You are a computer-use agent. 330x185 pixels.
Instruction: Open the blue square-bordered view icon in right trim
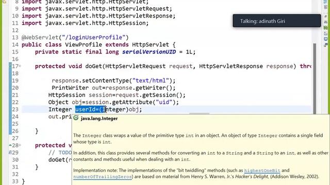pyautogui.click(x=325, y=39)
